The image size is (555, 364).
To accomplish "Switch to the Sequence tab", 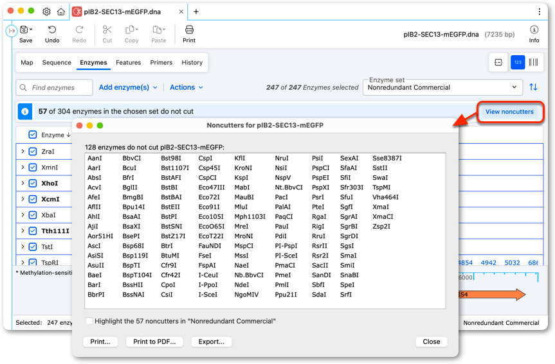I will (x=57, y=62).
